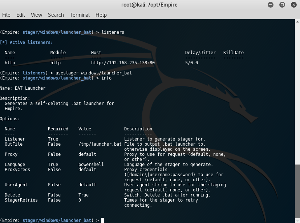
Task: Click the 'StagerRetries' option name
Action: tap(21, 200)
